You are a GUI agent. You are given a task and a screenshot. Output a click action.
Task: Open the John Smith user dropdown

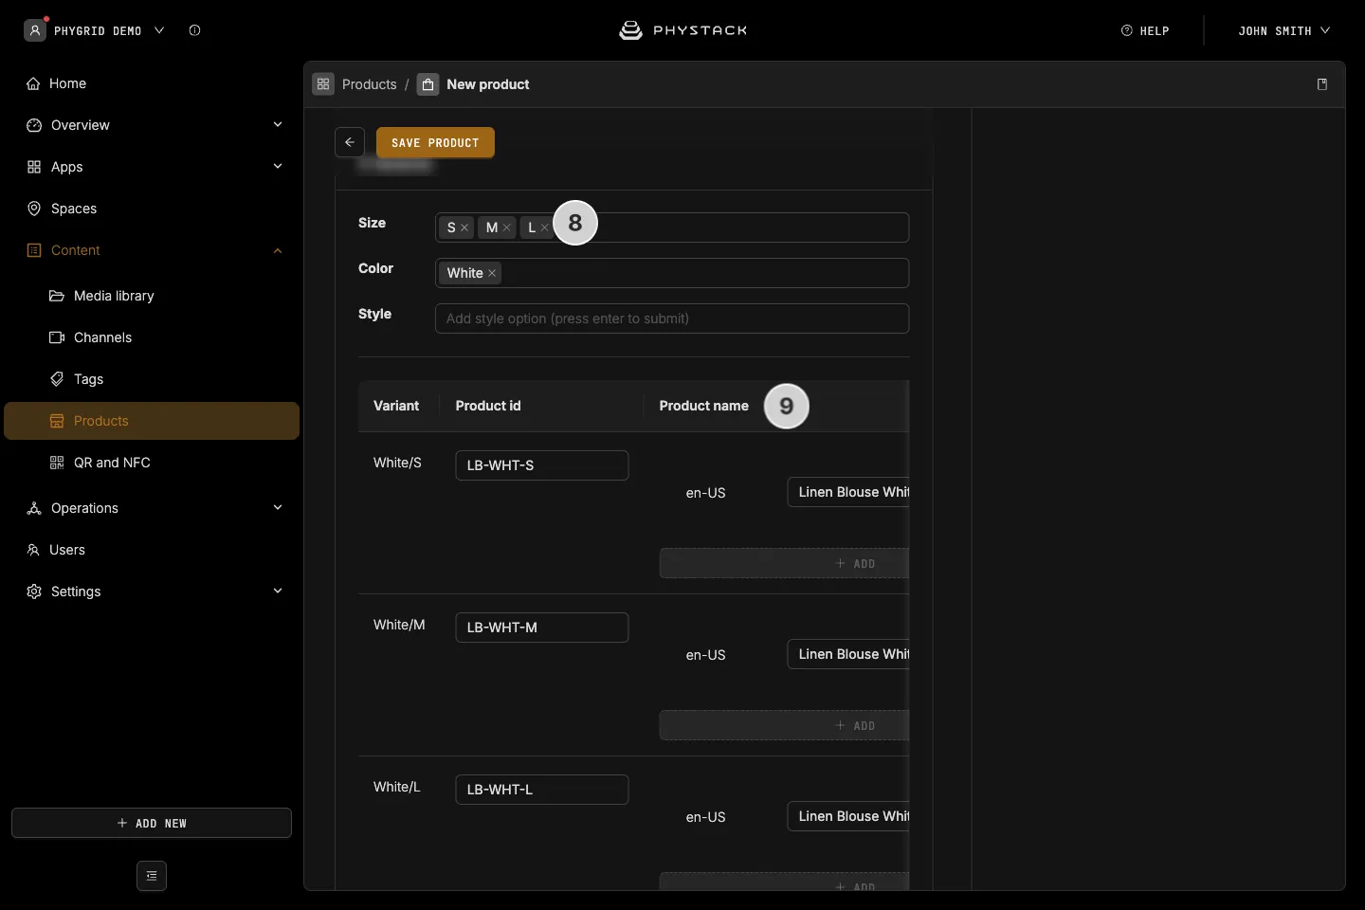coord(1283,30)
